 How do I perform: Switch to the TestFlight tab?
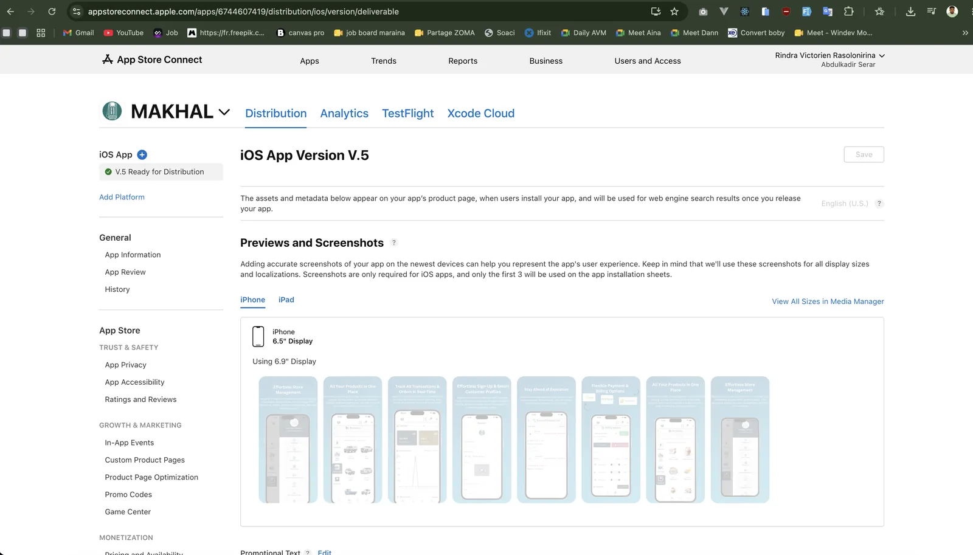tap(408, 113)
